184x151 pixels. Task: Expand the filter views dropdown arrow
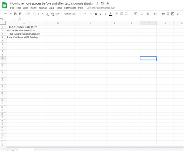pyautogui.click(x=181, y=14)
